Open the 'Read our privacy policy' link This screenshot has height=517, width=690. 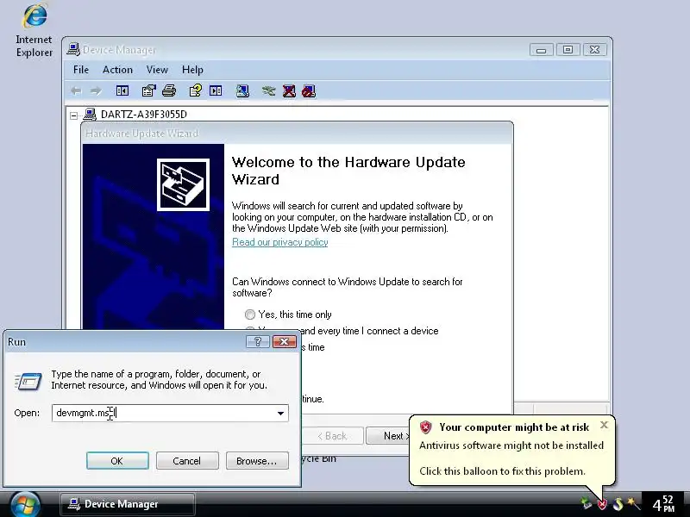pos(279,242)
